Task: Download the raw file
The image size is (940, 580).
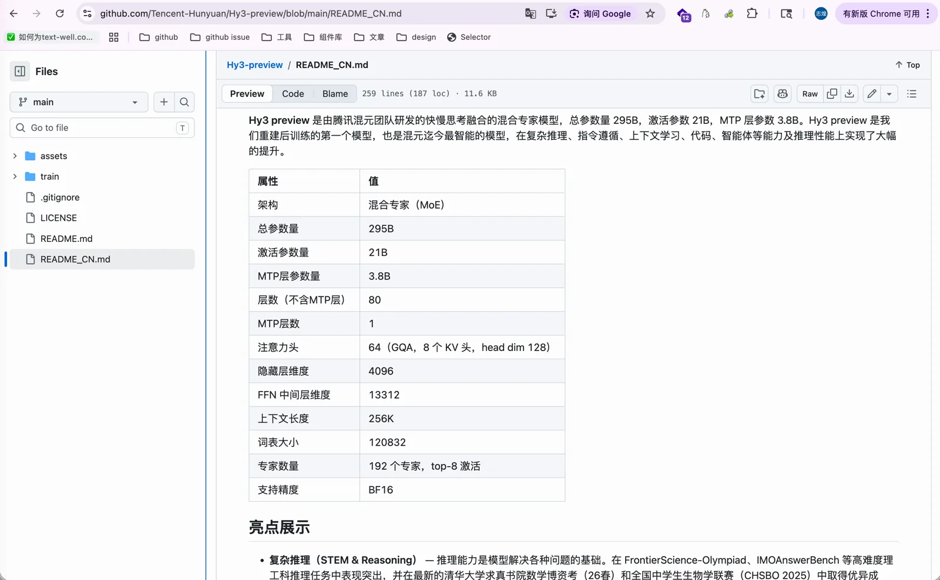Action: click(x=850, y=94)
